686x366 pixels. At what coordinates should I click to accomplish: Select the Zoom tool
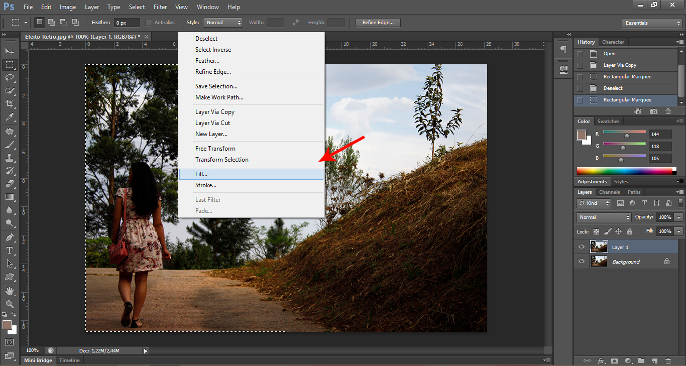[x=10, y=304]
